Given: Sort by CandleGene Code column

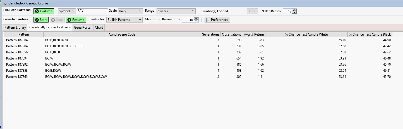Looking at the screenshot, I should (122, 34).
